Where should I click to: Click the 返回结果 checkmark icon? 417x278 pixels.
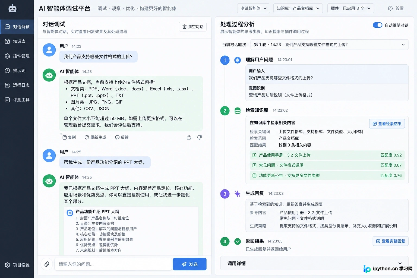coord(238,241)
